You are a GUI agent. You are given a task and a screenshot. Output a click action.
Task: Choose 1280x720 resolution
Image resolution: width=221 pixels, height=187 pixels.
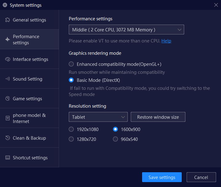pos(71,139)
